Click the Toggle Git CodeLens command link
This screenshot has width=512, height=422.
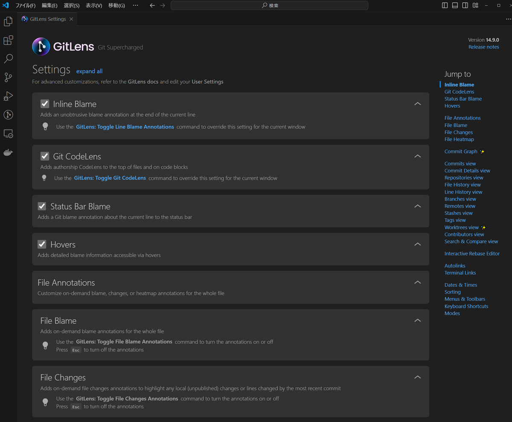(110, 178)
